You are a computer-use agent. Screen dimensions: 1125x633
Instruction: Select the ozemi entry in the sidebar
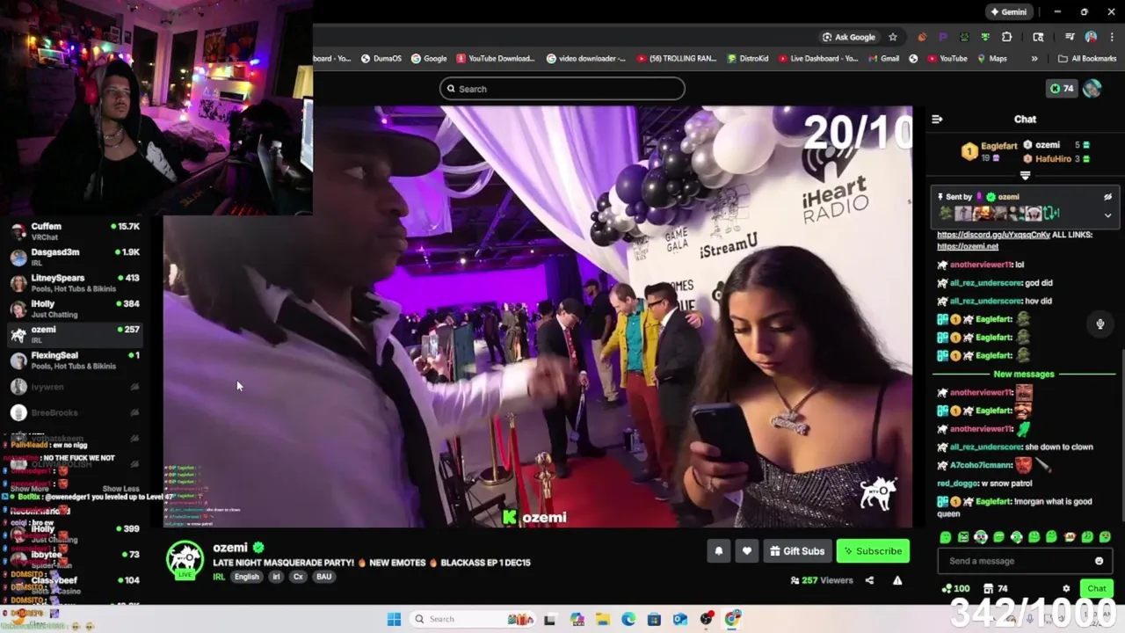coord(75,334)
